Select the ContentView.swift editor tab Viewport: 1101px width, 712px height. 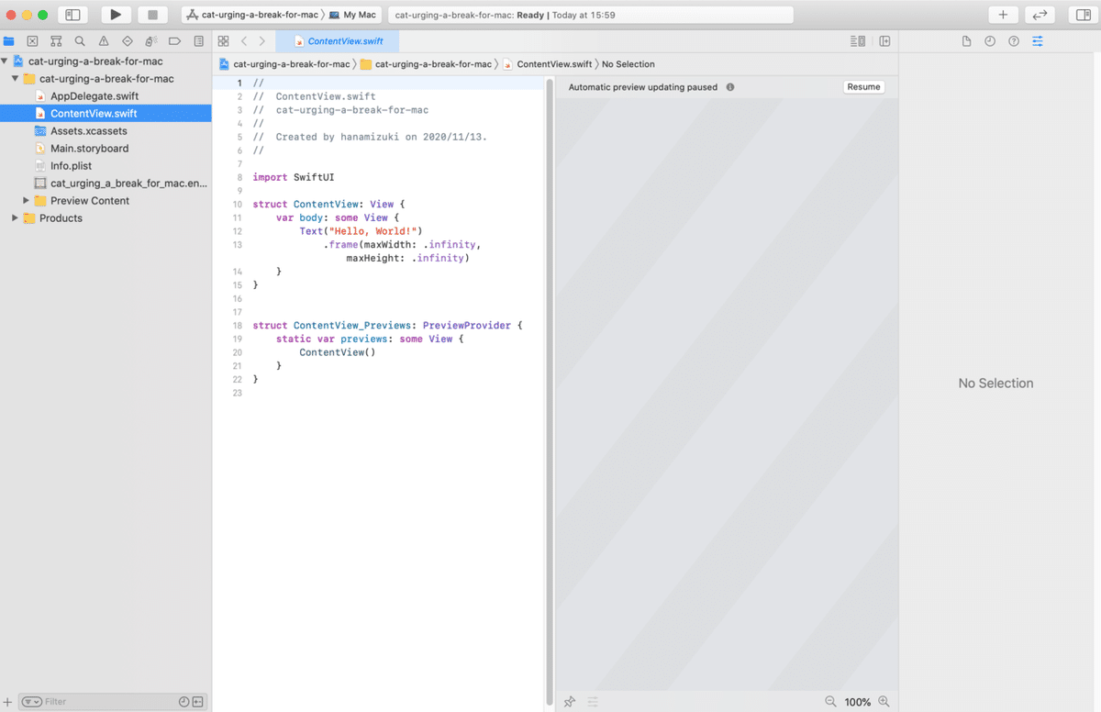tap(338, 41)
